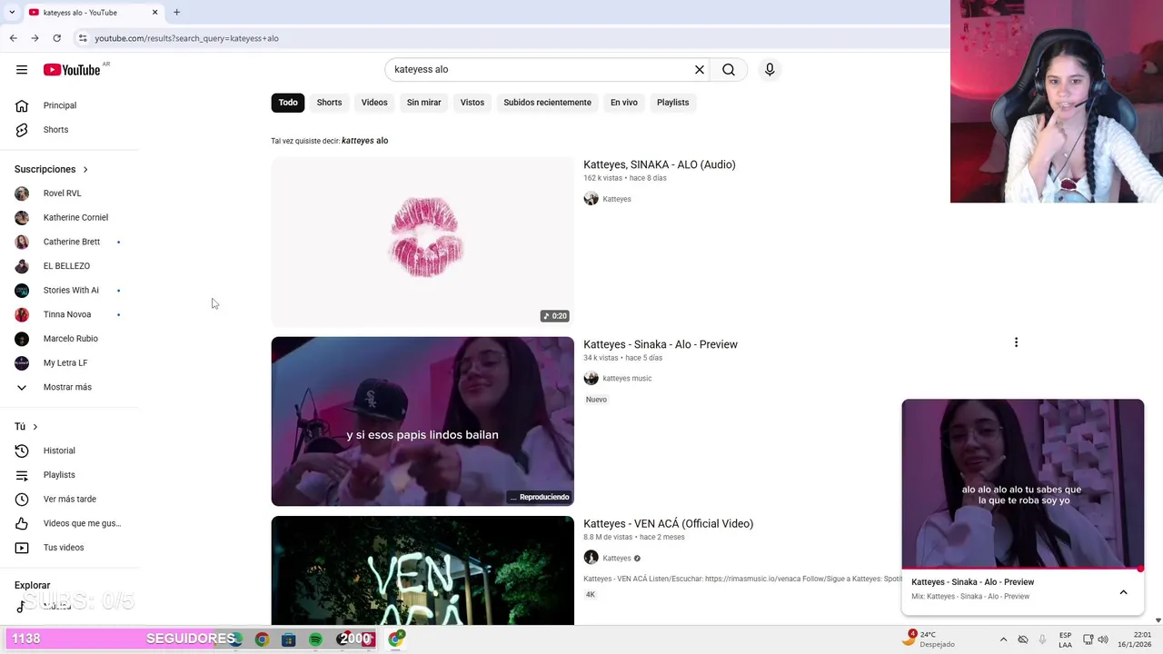
Task: Open Spotify from the taskbar
Action: point(315,639)
